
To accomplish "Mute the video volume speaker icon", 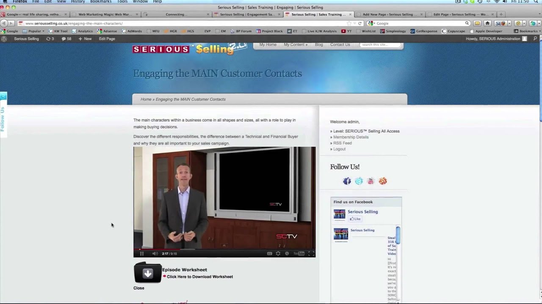I will [x=155, y=254].
